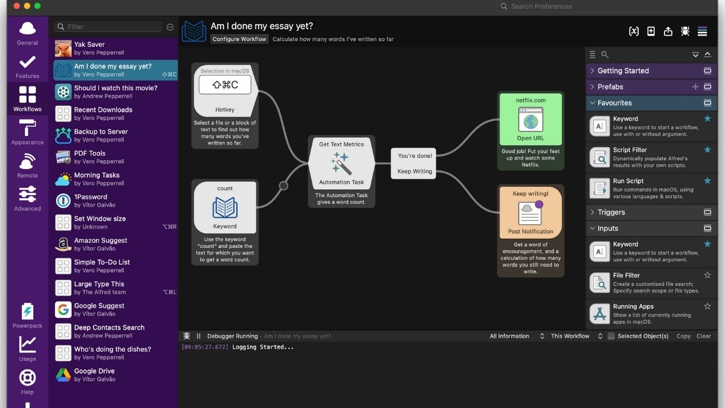Expand the Prefabs section

click(592, 87)
